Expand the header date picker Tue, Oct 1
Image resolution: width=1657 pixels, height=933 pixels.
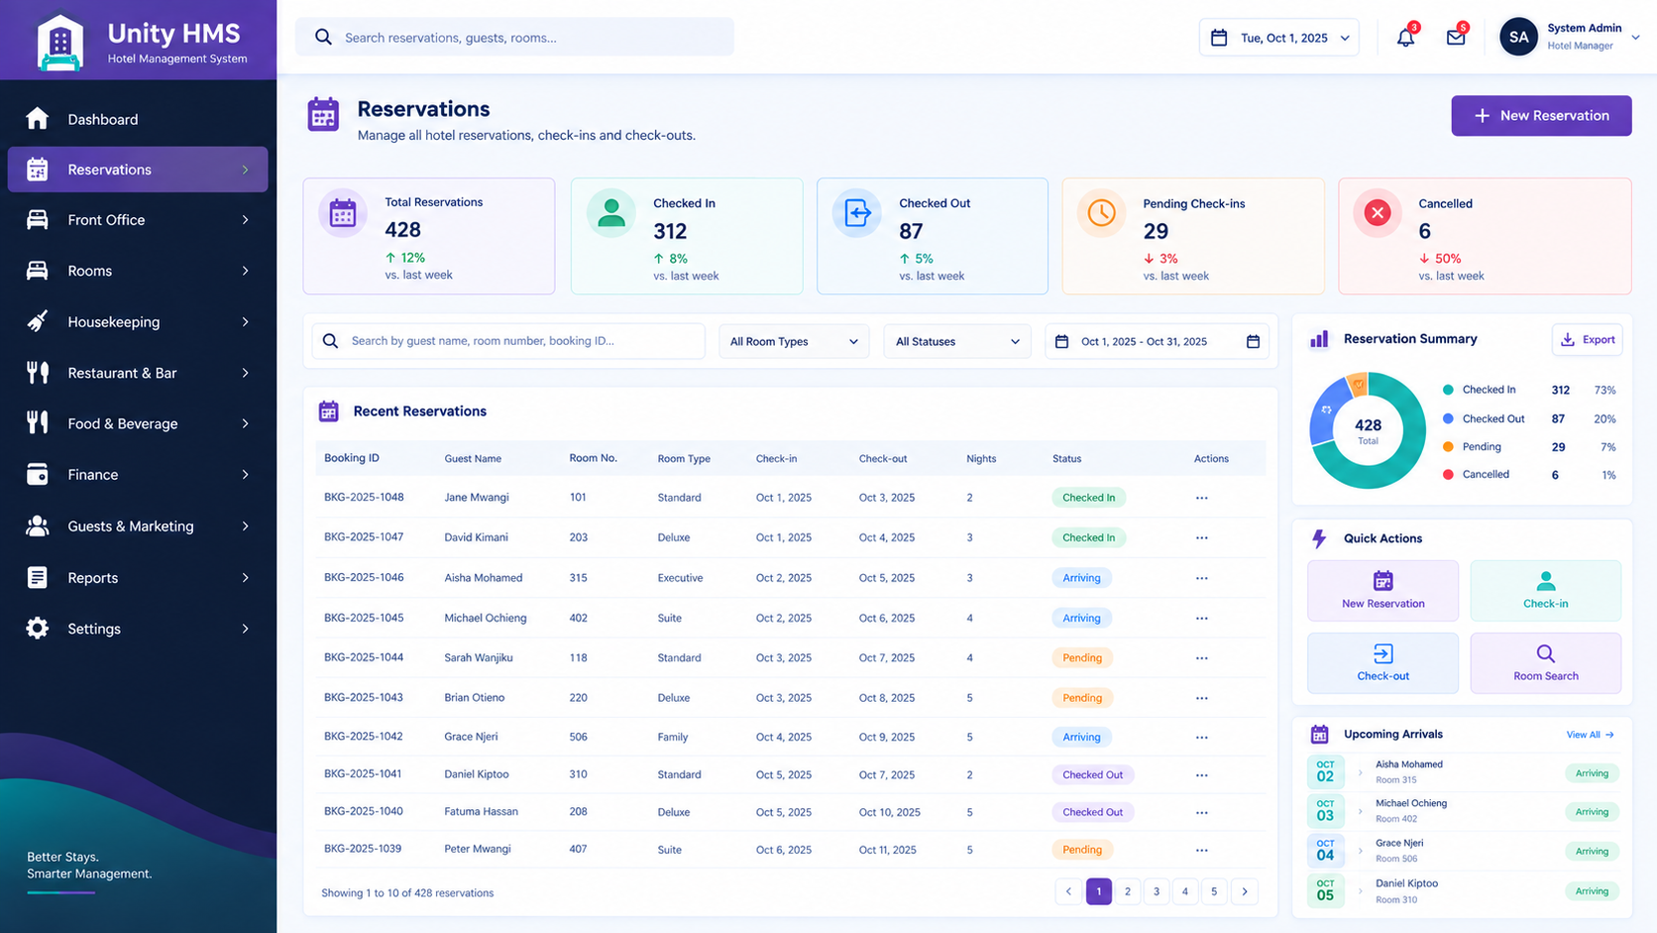1278,38
